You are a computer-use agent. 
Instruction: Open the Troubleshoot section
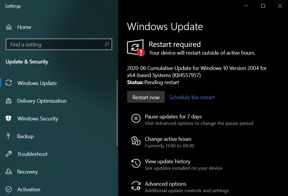click(33, 154)
